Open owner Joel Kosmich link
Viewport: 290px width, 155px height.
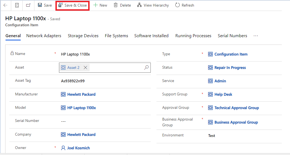coord(78,148)
